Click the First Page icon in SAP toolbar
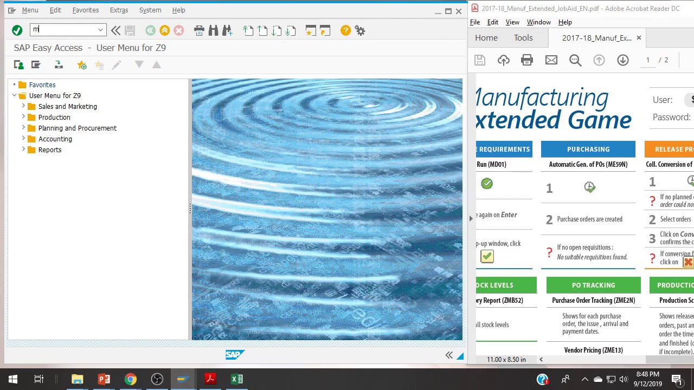694x390 pixels. 248,31
